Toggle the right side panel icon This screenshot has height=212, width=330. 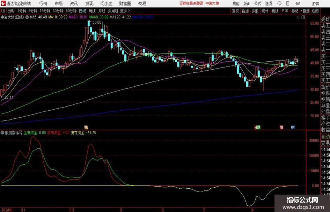(x=303, y=17)
